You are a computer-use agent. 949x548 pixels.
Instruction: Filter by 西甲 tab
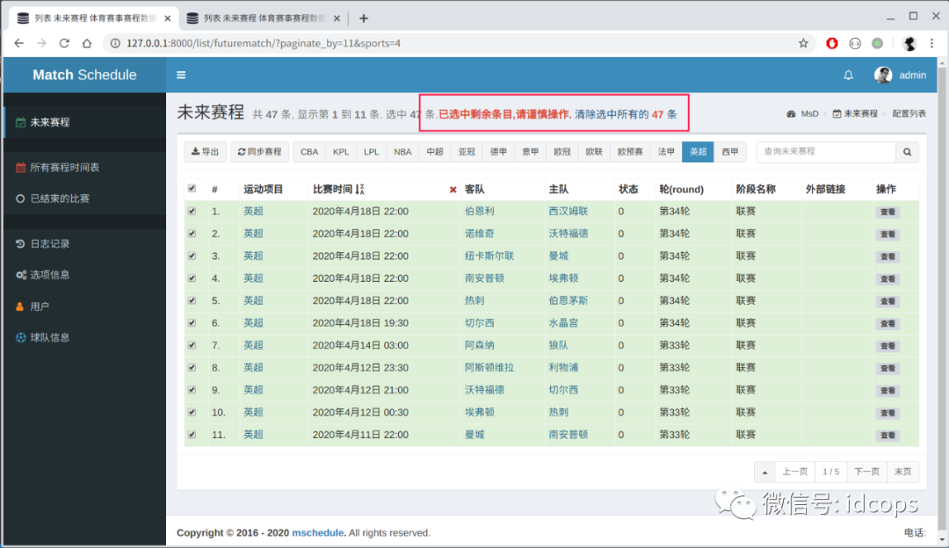pyautogui.click(x=730, y=152)
